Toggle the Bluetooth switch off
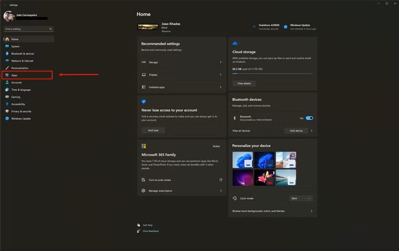Viewport: 399px width, 251px height. click(x=309, y=118)
